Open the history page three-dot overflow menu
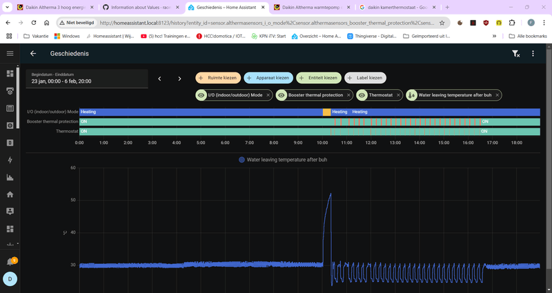 533,54
